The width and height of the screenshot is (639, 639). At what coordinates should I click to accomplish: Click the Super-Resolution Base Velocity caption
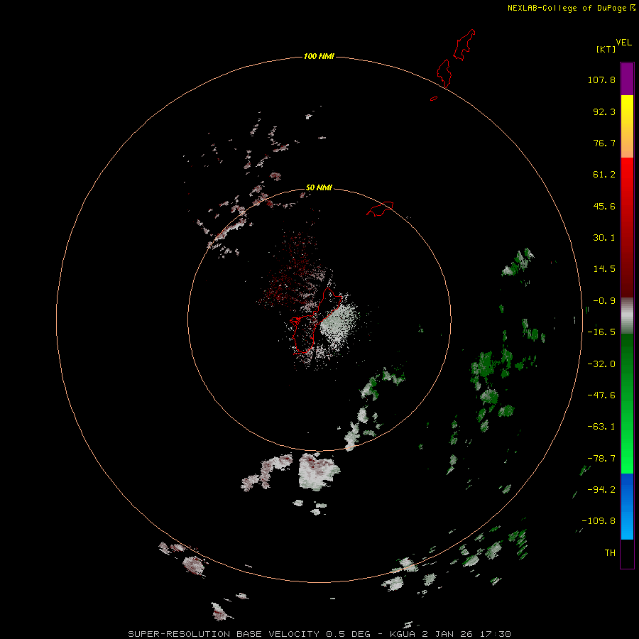[x=319, y=634]
